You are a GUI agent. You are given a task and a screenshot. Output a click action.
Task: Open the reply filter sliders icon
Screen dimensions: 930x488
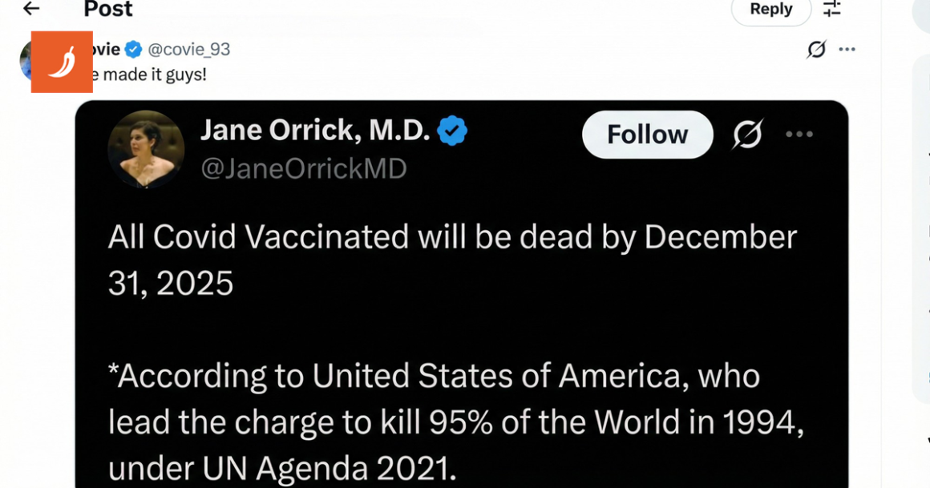(832, 9)
